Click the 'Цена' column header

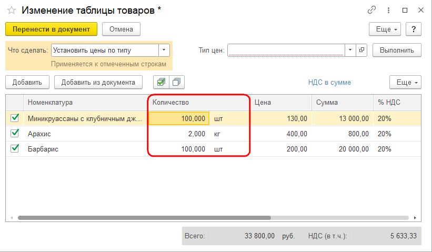(x=281, y=103)
